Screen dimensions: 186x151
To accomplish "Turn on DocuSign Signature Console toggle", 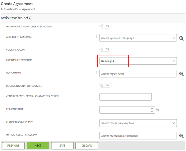I will pos(105,85).
